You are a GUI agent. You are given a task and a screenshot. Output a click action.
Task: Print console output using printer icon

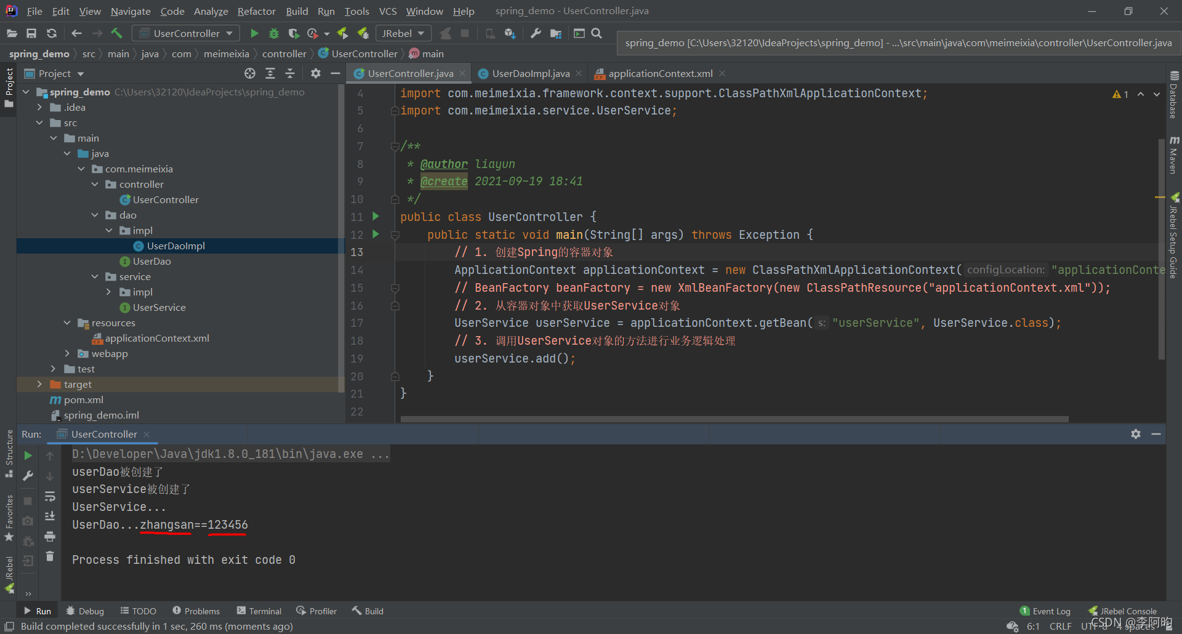point(50,537)
